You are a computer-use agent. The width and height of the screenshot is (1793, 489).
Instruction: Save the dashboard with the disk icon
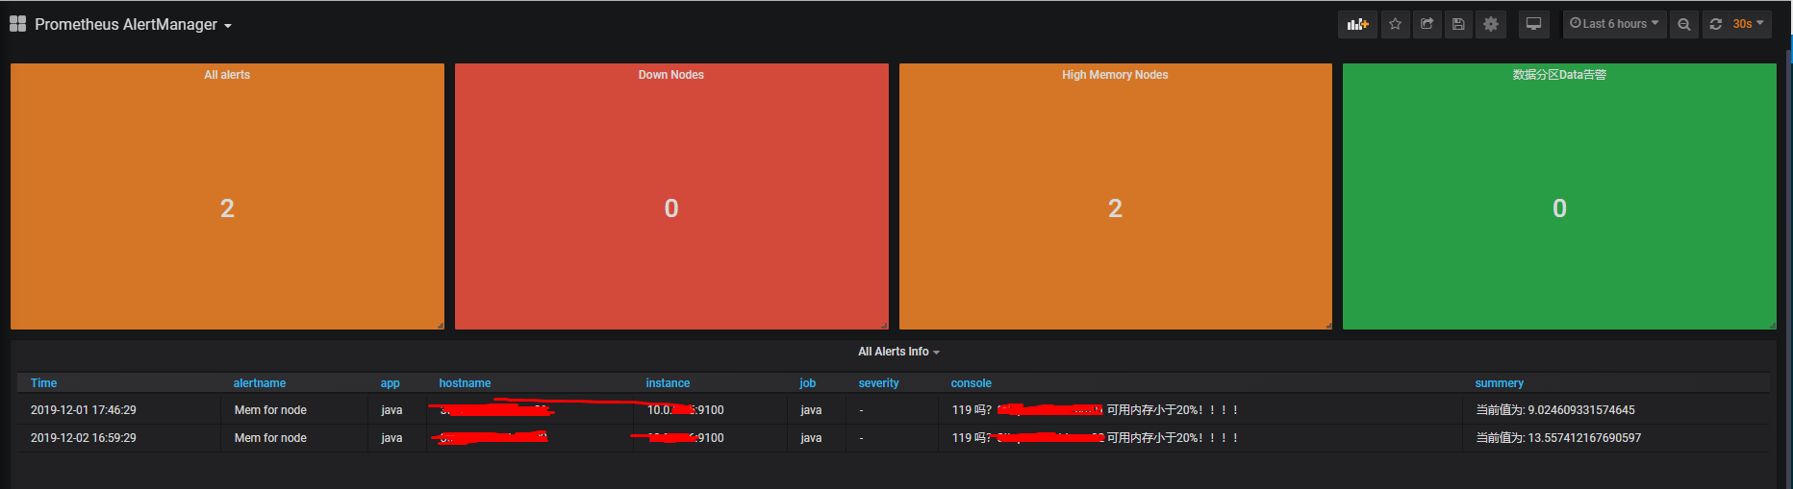coord(1458,24)
